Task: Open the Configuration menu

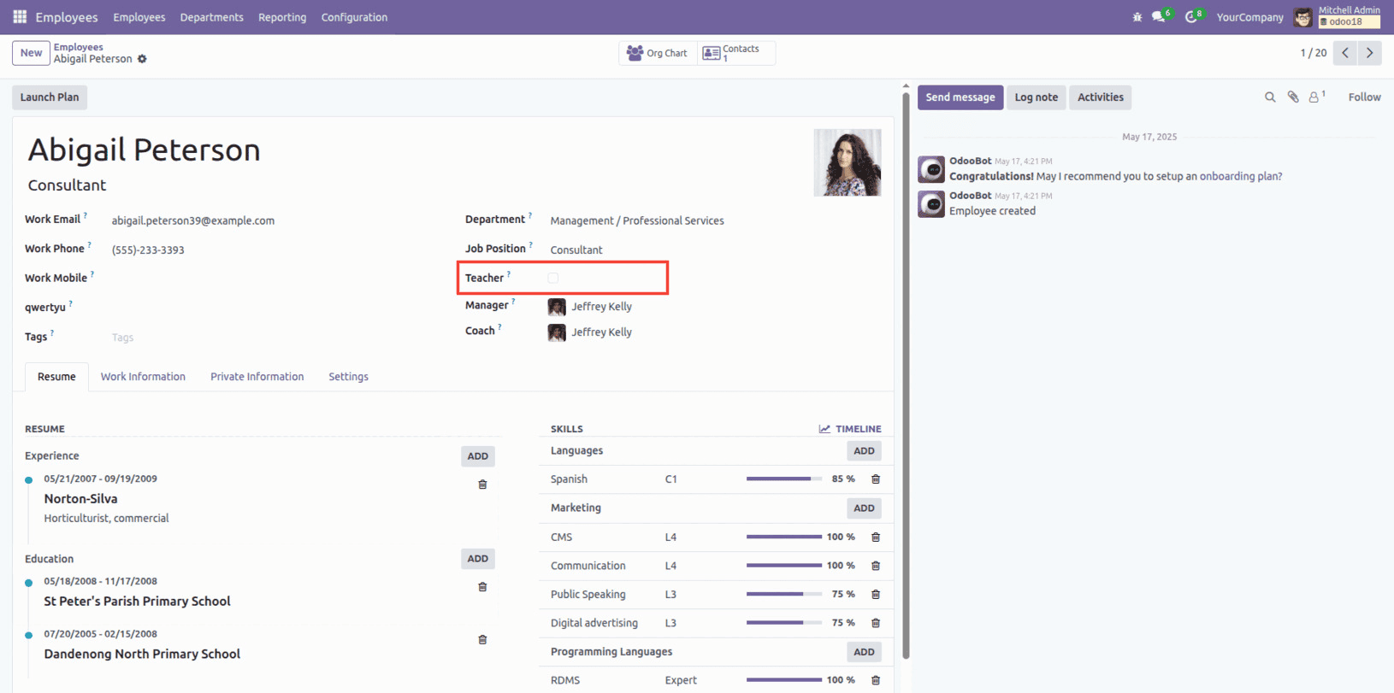Action: [354, 17]
